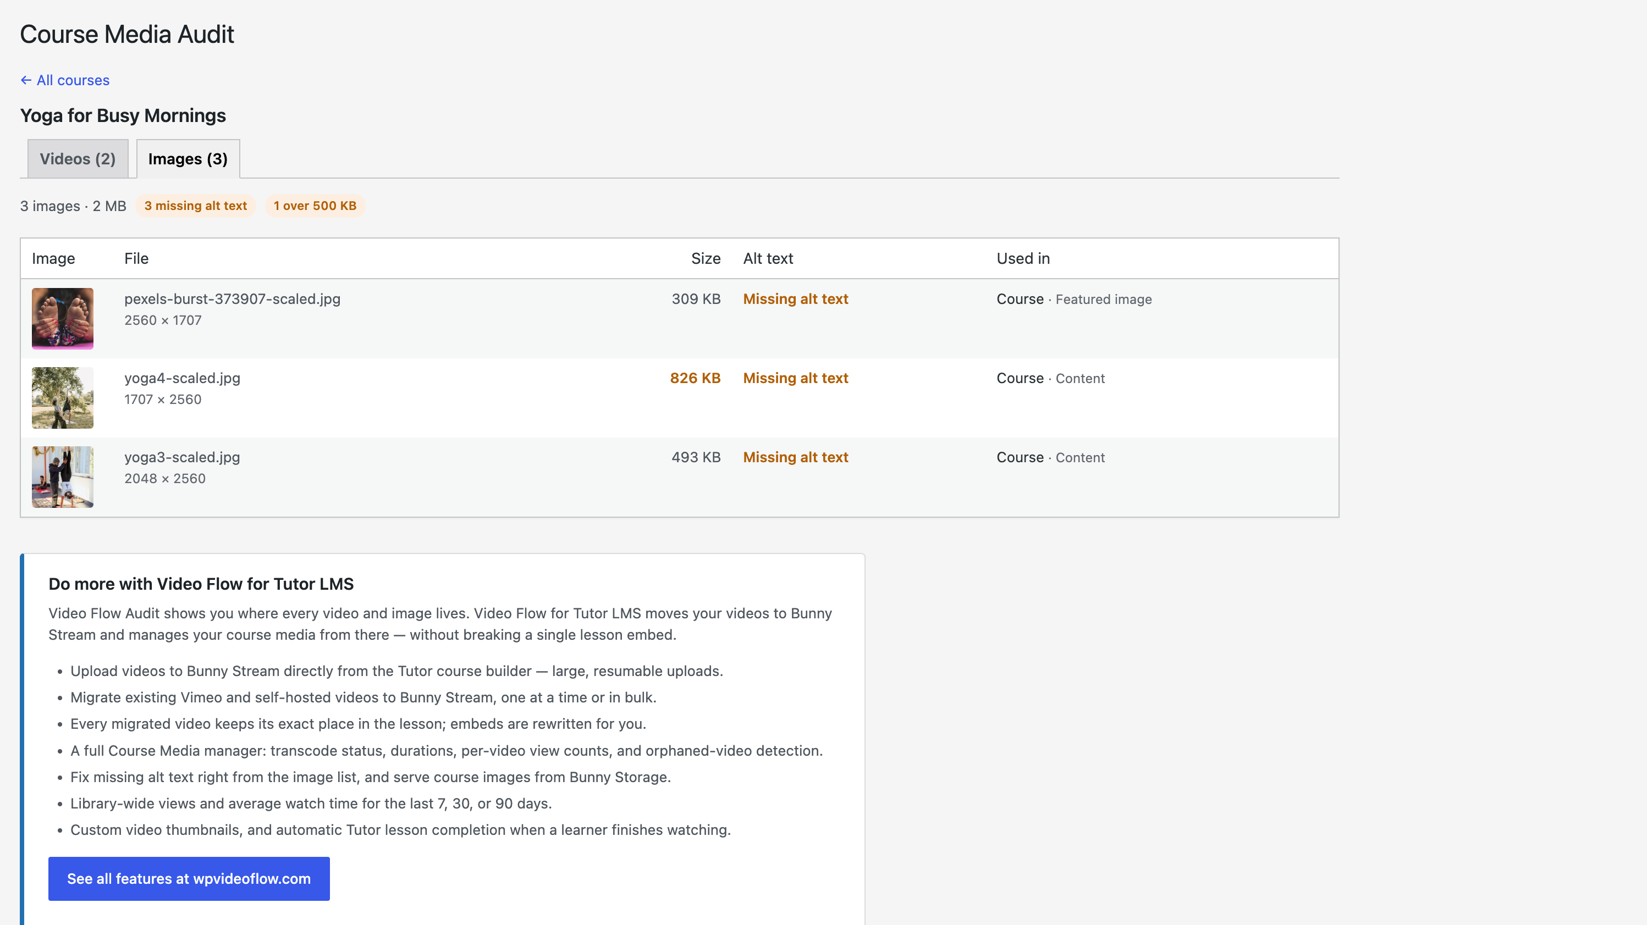Screen dimensions: 1647x925
Task: Click the File column header
Action: (136, 258)
